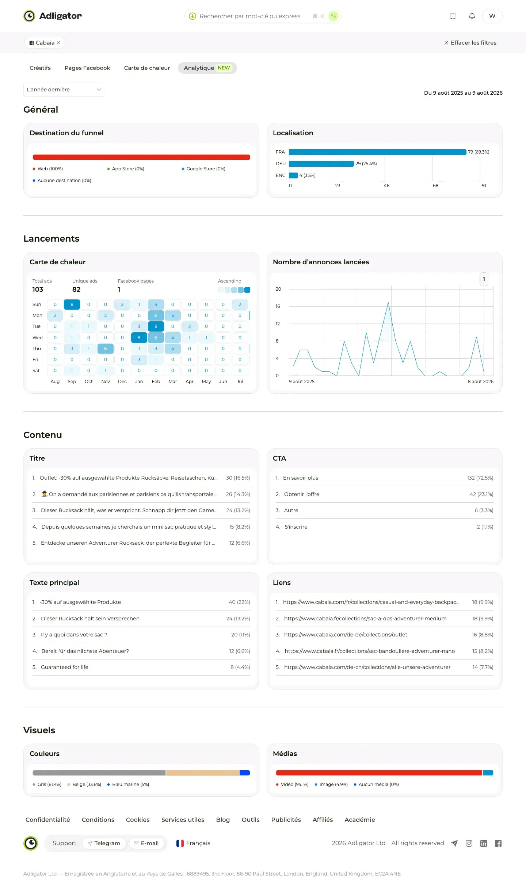526x892 pixels.
Task: Open Académie footer link
Action: (360, 820)
